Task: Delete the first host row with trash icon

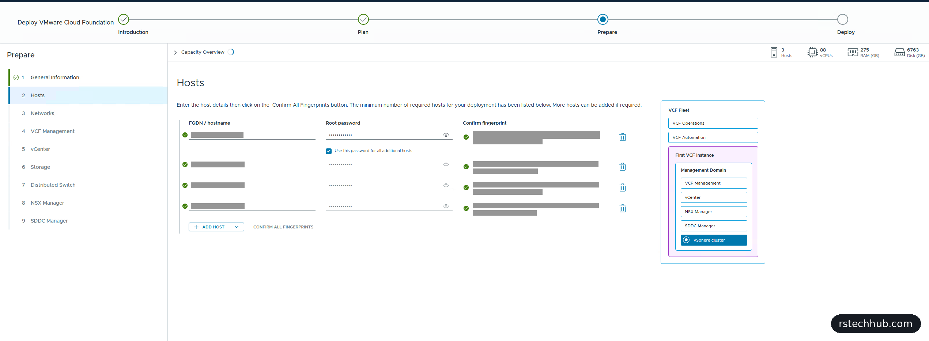Action: pyautogui.click(x=622, y=137)
